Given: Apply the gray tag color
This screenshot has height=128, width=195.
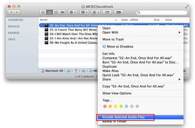Looking at the screenshot, I should tap(137, 106).
